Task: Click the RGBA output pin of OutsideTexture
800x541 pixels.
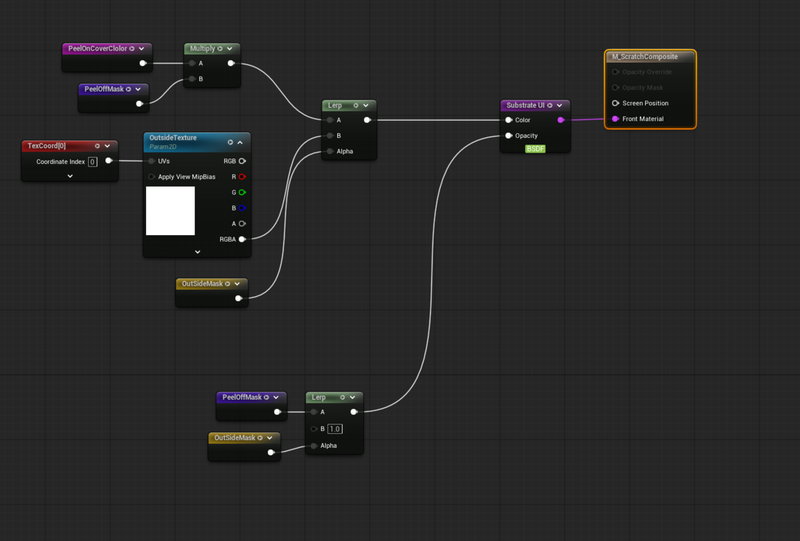Action: (x=242, y=239)
